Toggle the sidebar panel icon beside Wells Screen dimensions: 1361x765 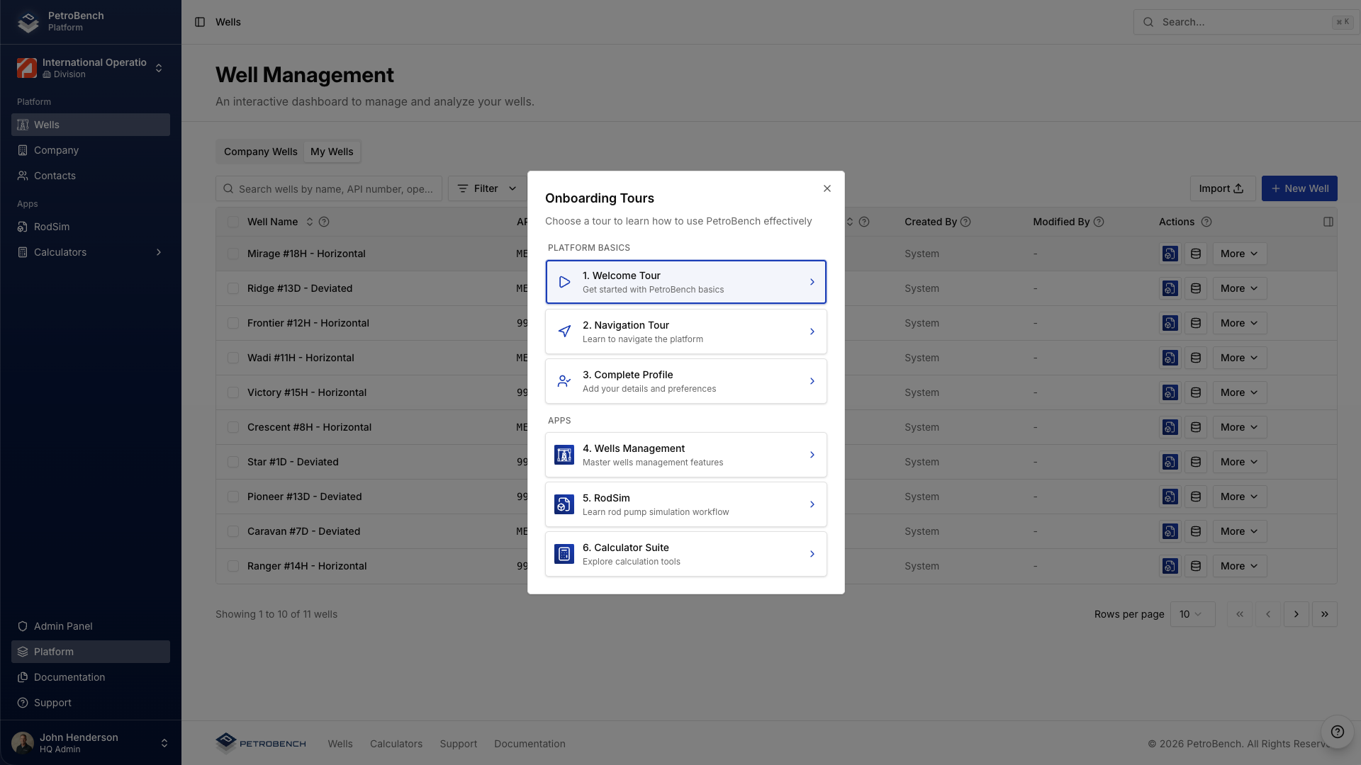click(200, 22)
